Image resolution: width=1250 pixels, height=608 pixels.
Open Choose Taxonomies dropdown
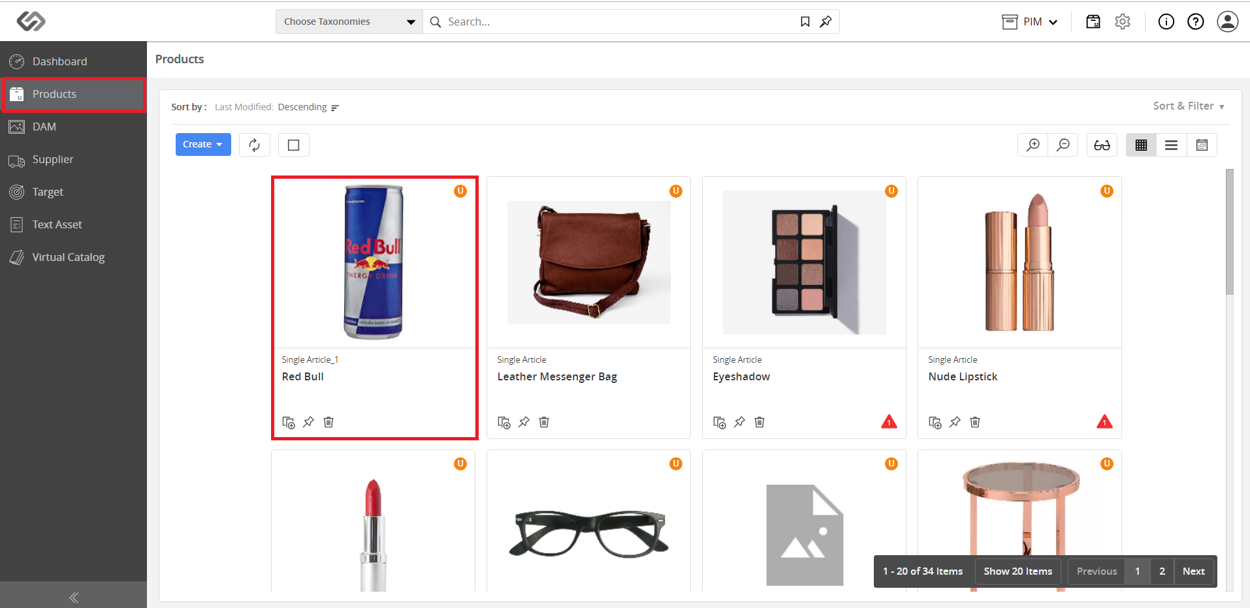[349, 22]
